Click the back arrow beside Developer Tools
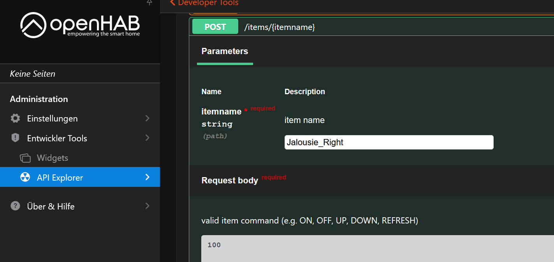 click(172, 3)
